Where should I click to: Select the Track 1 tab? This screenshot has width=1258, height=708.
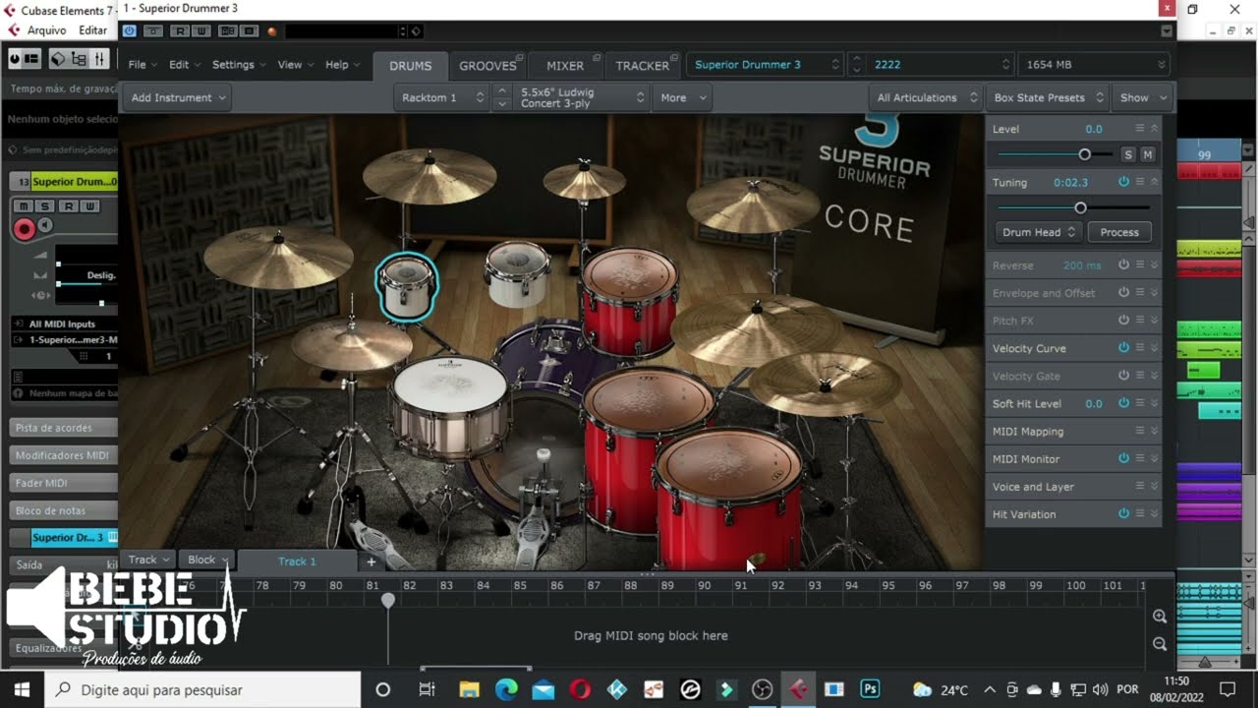tap(297, 560)
